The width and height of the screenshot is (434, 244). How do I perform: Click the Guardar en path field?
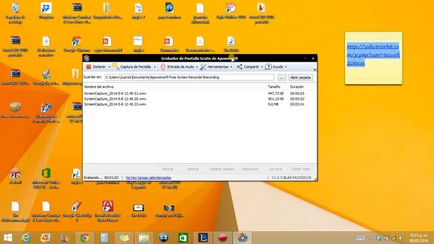click(189, 77)
